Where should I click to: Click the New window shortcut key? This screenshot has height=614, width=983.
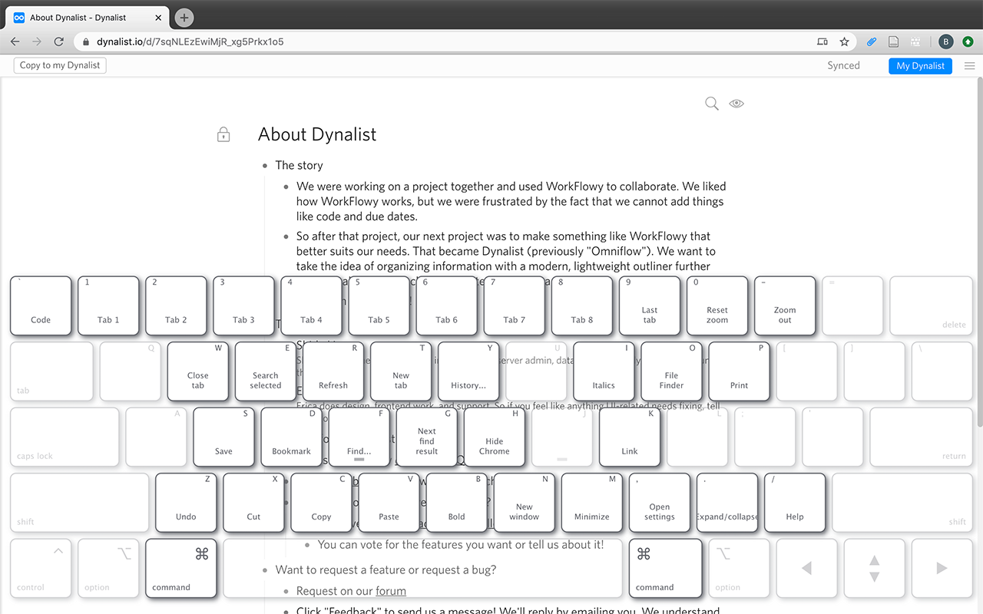click(x=524, y=503)
